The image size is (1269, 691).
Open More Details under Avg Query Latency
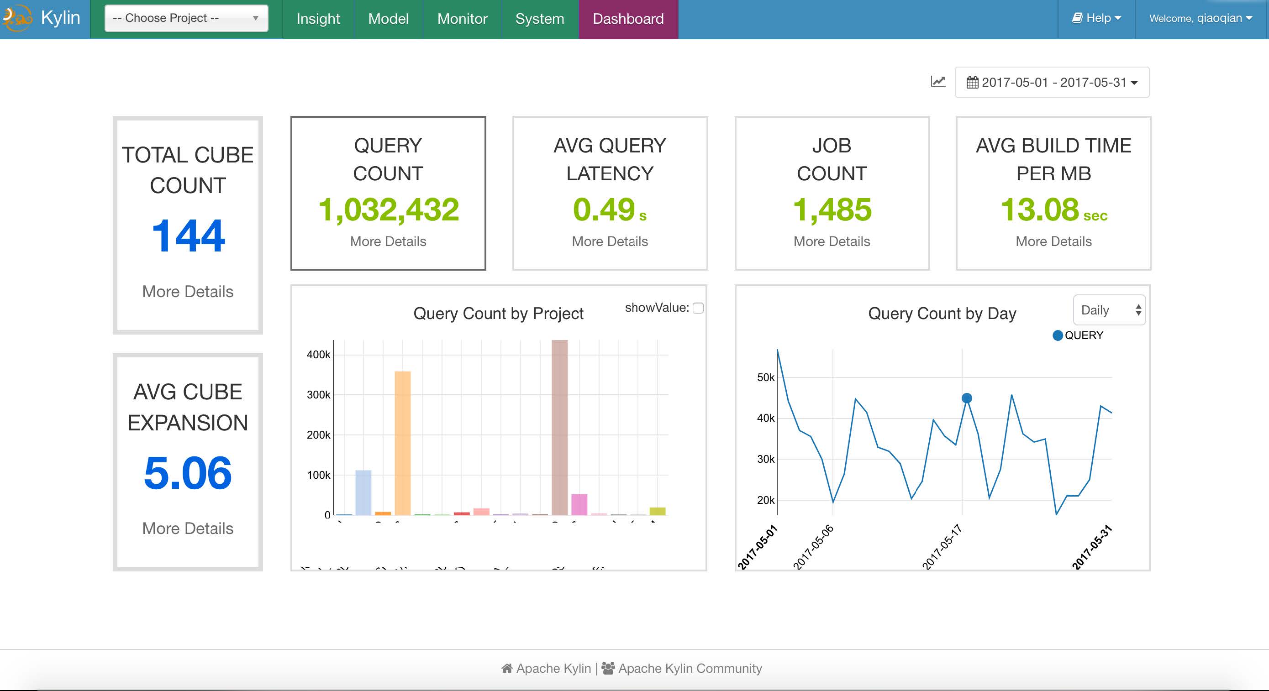(x=610, y=241)
